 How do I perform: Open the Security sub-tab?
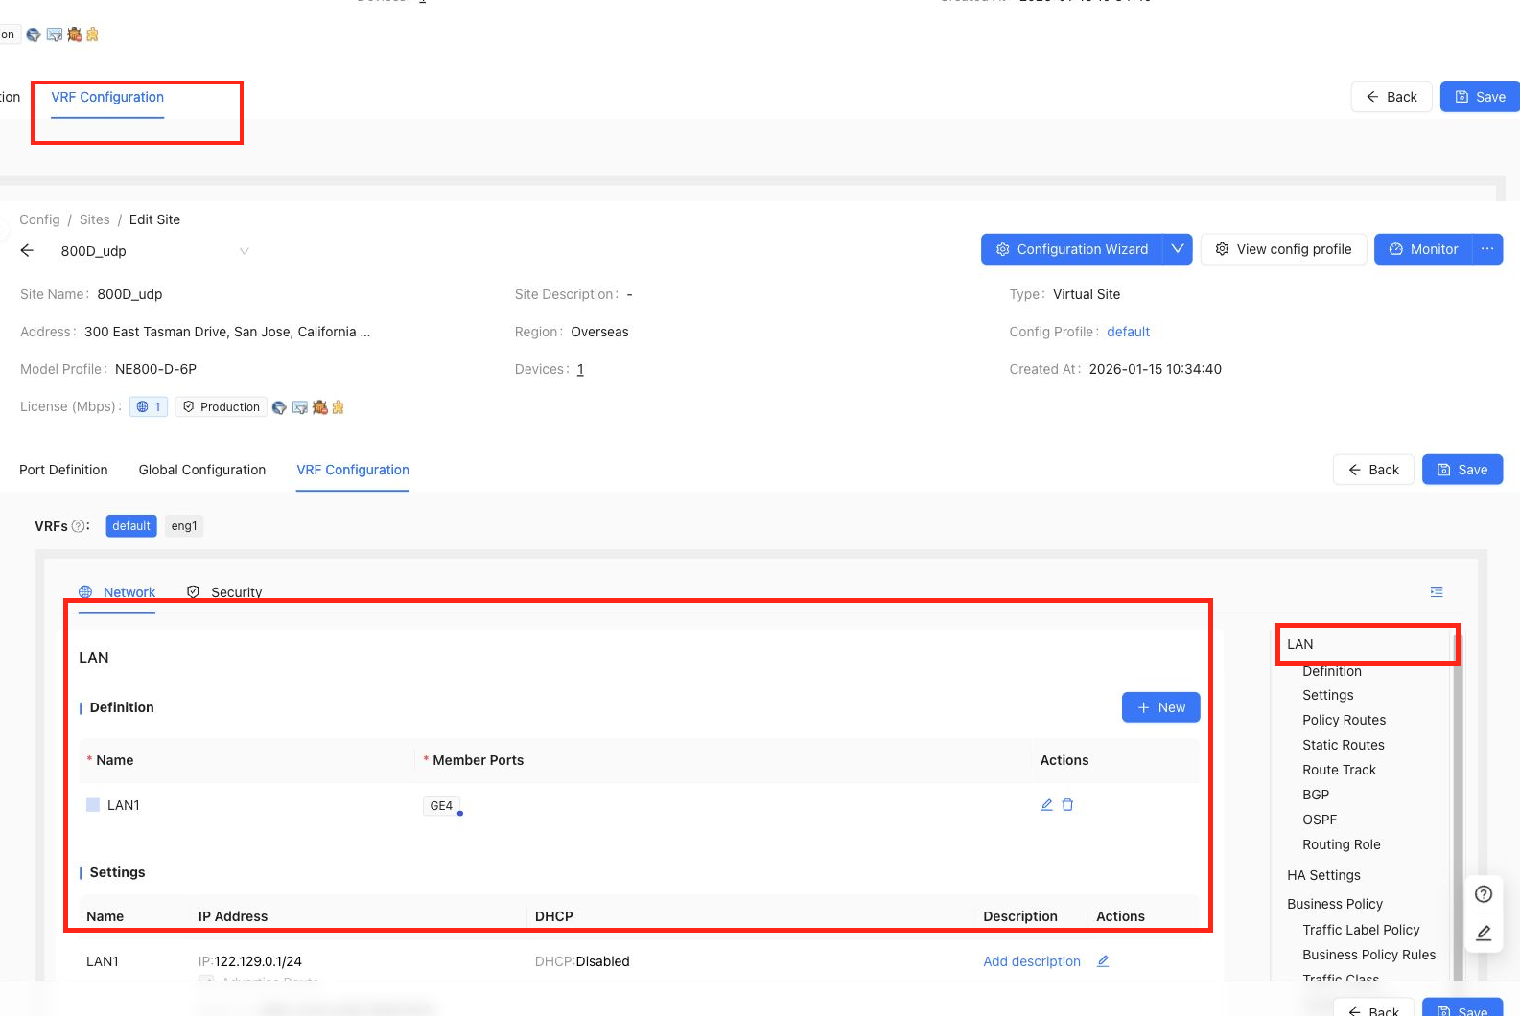pos(224,592)
